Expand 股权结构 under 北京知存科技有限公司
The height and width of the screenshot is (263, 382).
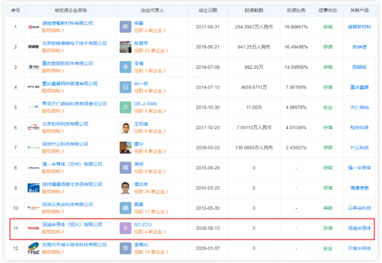[53, 131]
